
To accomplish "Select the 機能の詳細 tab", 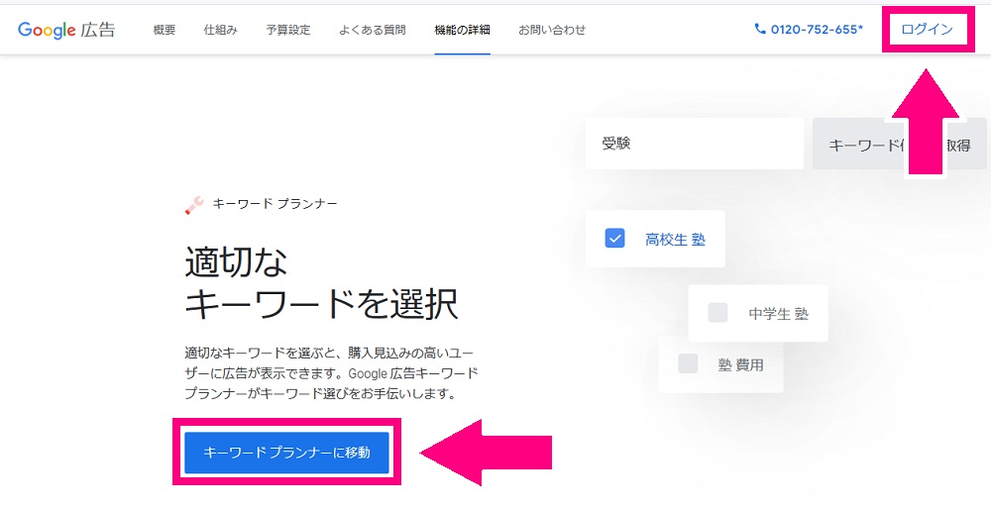I will tap(462, 30).
